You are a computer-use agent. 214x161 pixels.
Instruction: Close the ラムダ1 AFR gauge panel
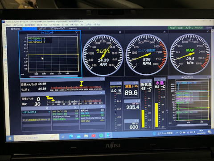click(120, 32)
